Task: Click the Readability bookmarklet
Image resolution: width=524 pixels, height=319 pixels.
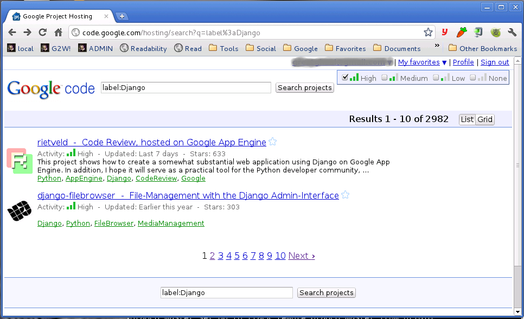Action: 143,48
